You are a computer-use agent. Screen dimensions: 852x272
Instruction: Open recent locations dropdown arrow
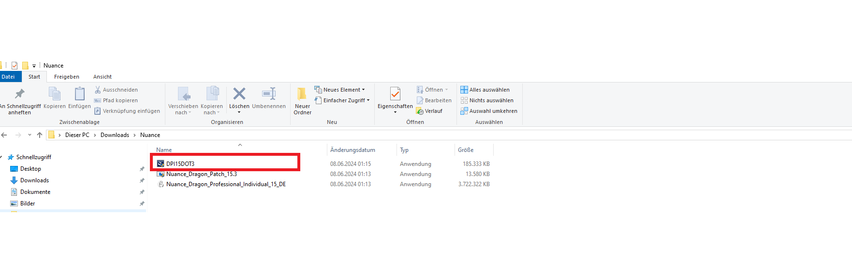pos(29,135)
